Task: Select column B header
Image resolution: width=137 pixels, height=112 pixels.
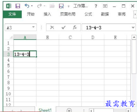Action: tap(47, 37)
